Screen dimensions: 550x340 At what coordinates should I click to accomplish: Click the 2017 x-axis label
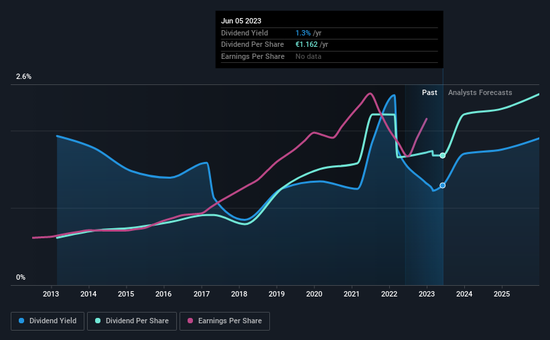click(202, 294)
